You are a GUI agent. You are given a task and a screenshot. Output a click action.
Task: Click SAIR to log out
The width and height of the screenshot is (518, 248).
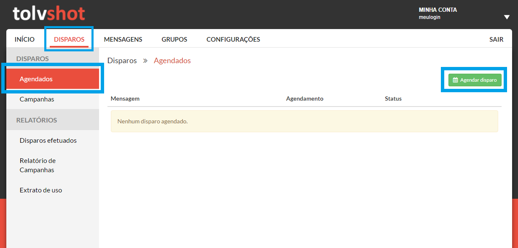496,39
